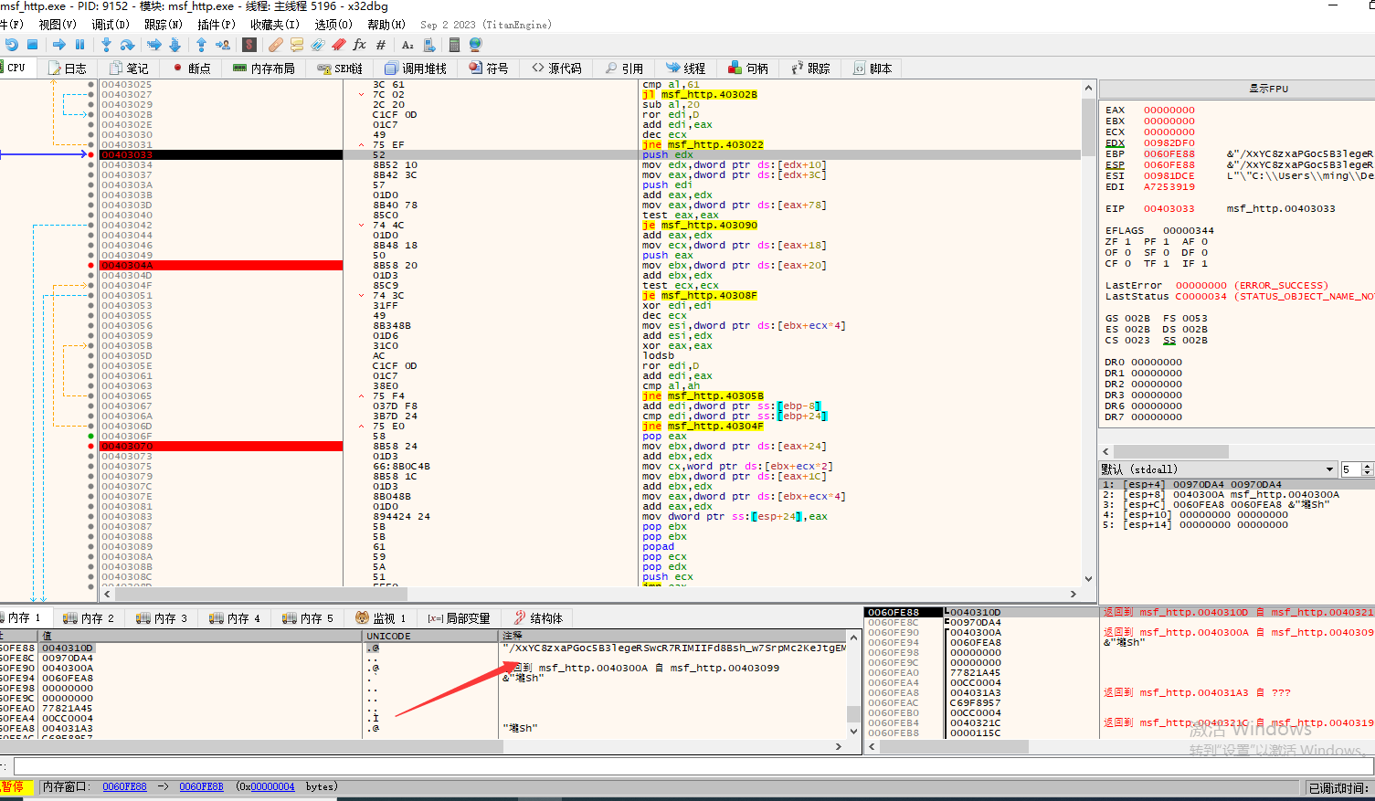The width and height of the screenshot is (1375, 801).
Task: Open the 收藏夹(I) menu
Action: 275,25
